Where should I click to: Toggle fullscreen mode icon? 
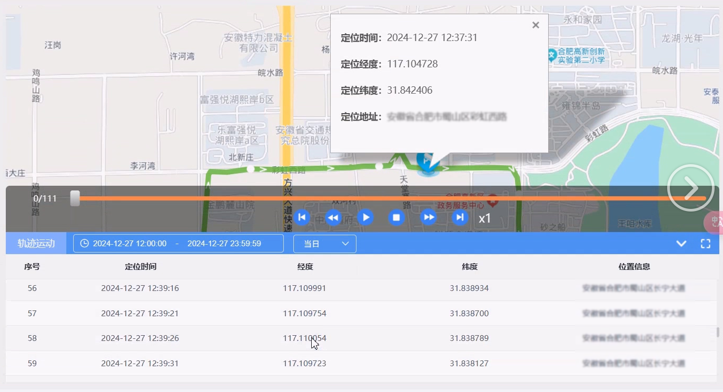point(706,244)
